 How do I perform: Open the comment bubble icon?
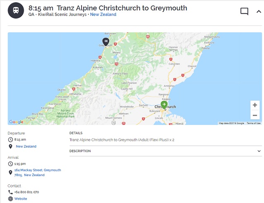pos(244,11)
